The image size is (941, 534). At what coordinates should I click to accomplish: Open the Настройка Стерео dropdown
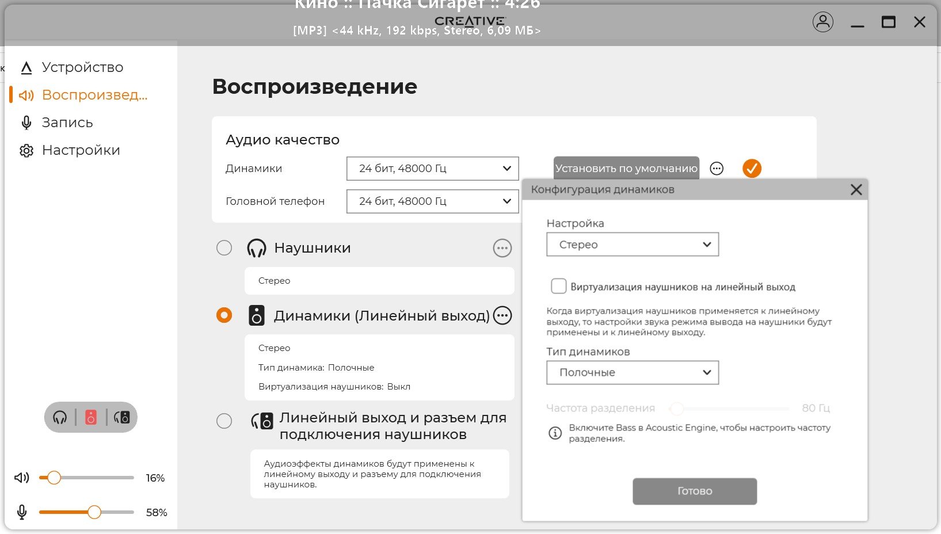633,245
